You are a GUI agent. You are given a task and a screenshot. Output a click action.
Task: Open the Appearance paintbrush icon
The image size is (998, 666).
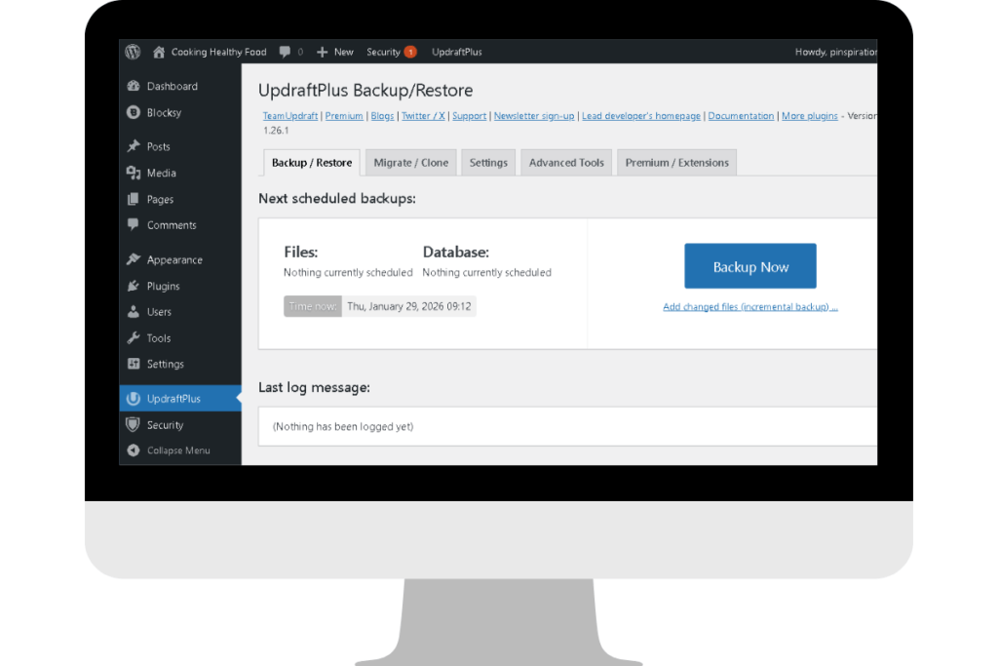pos(133,259)
